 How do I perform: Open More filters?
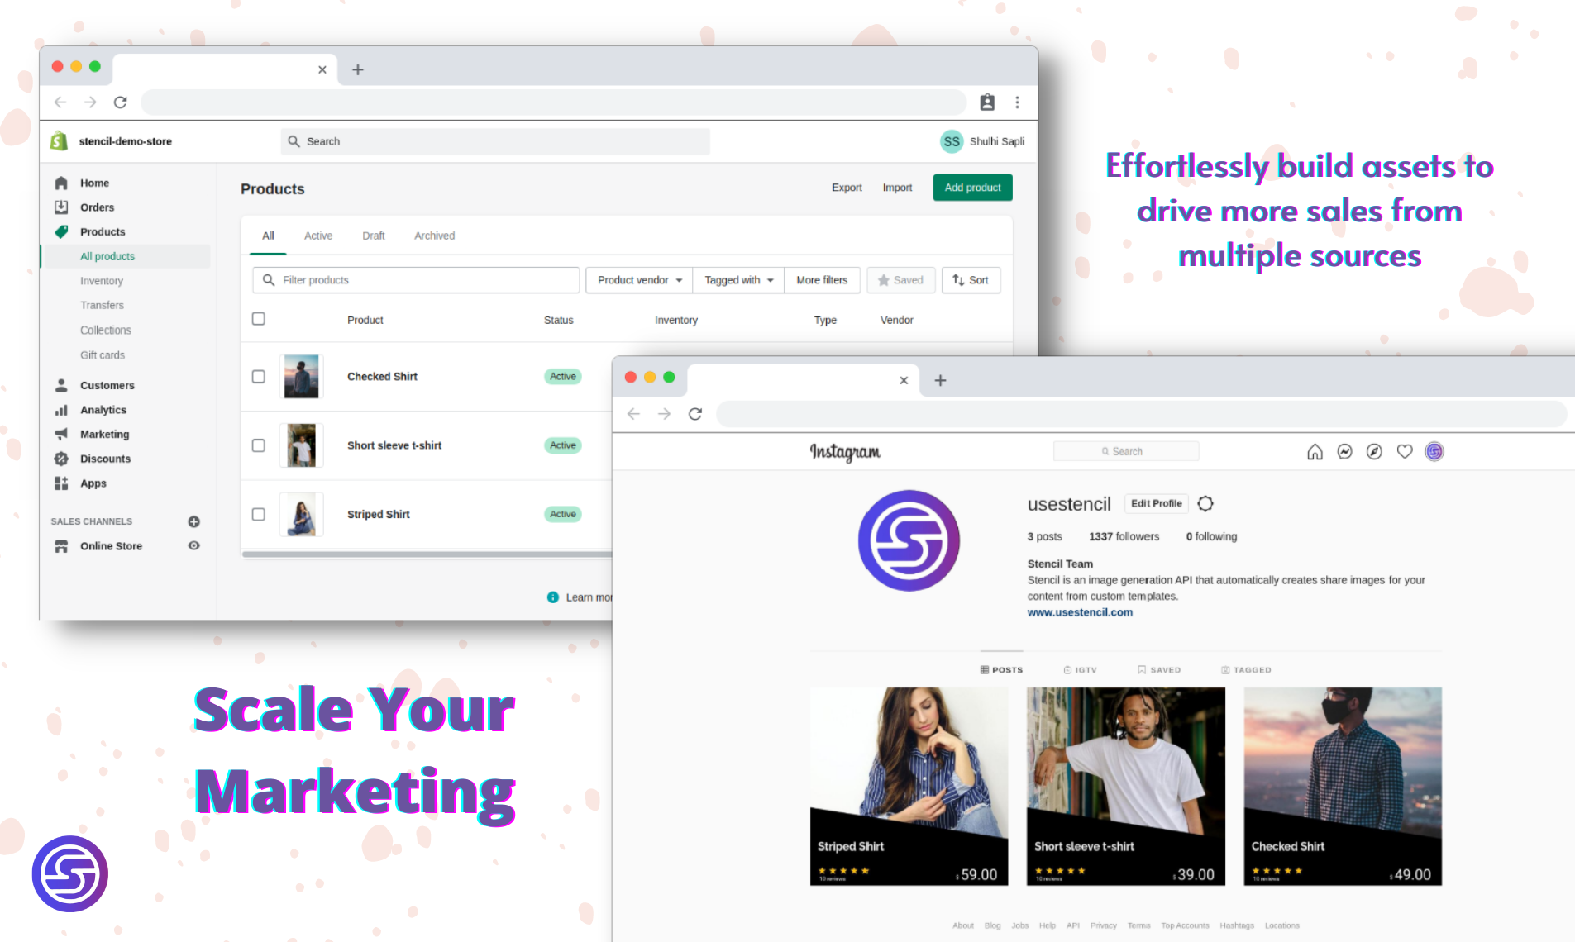click(822, 280)
